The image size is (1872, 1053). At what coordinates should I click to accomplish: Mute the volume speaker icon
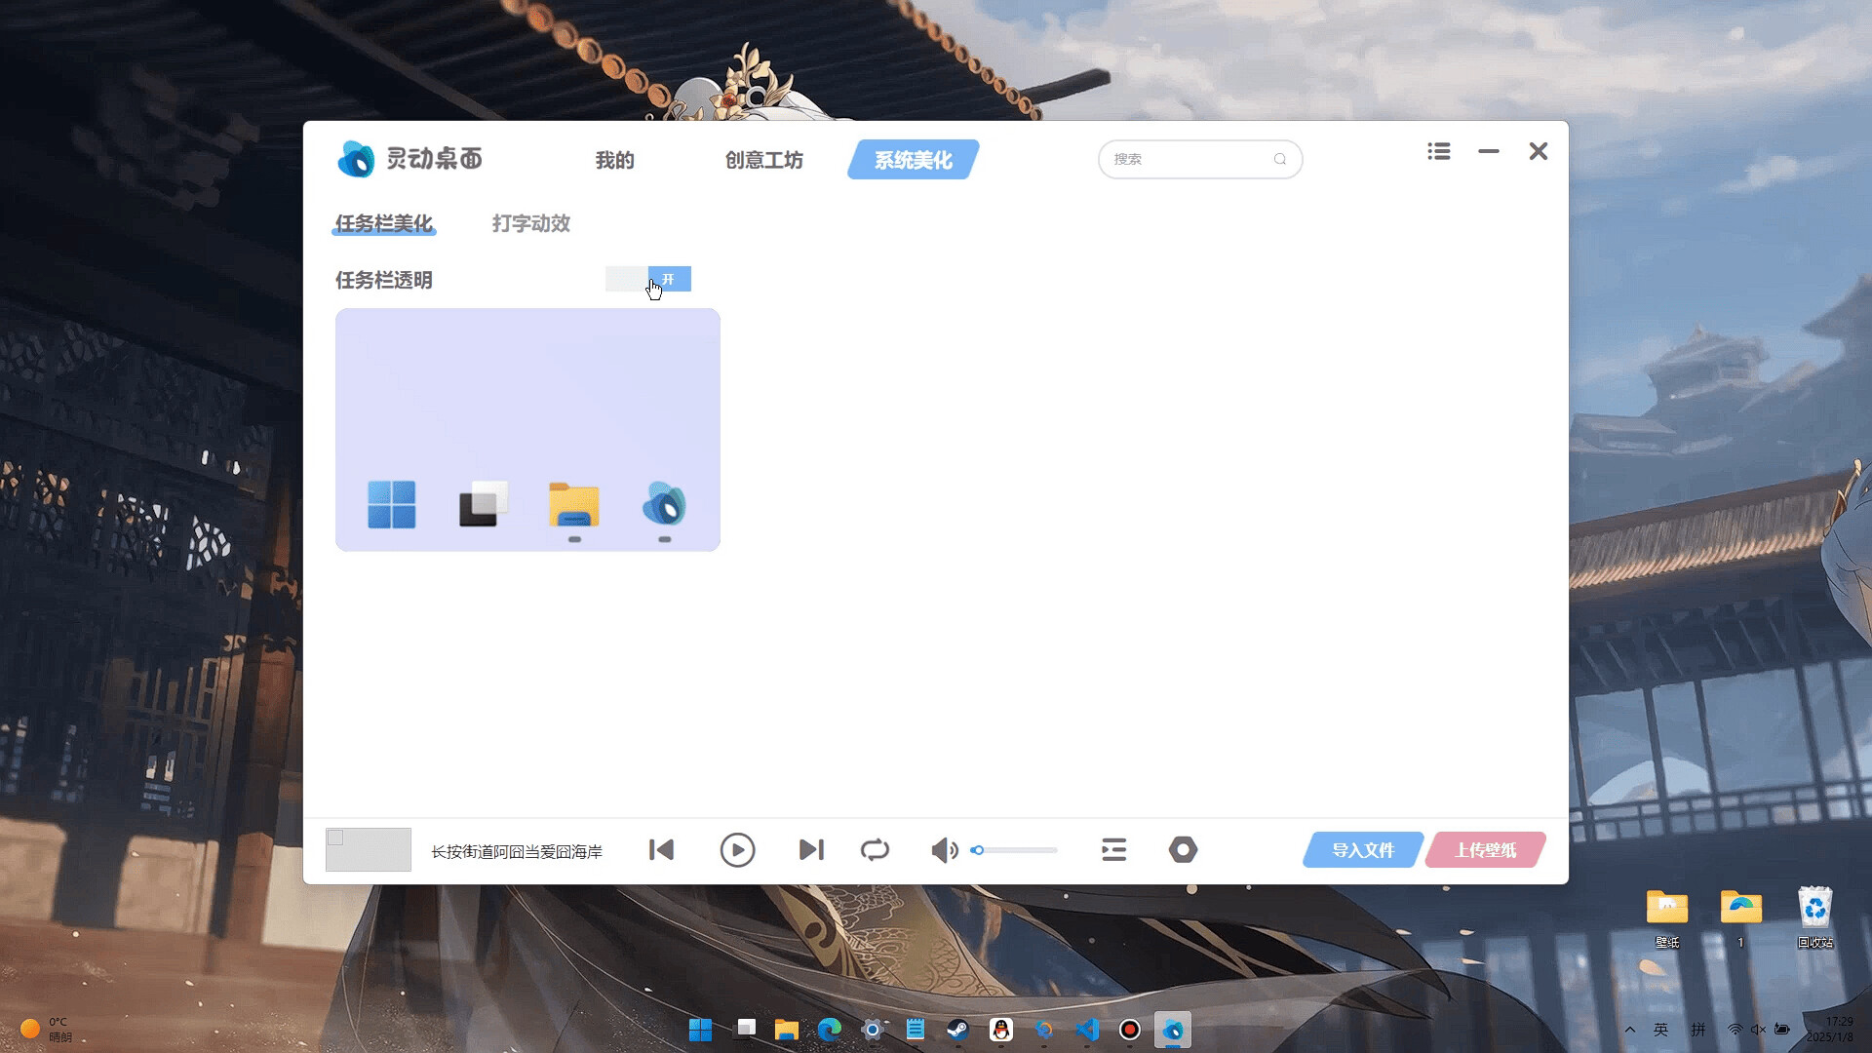point(943,850)
